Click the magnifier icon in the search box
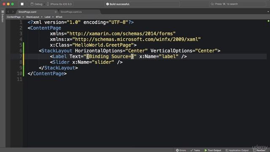The width and height of the screenshot is (270, 152). coord(212,4)
